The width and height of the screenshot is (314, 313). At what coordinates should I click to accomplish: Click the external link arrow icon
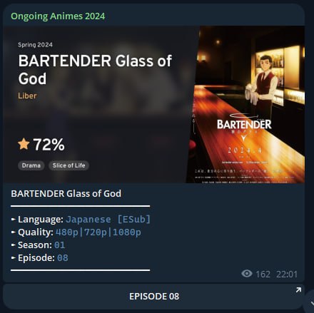(x=298, y=289)
